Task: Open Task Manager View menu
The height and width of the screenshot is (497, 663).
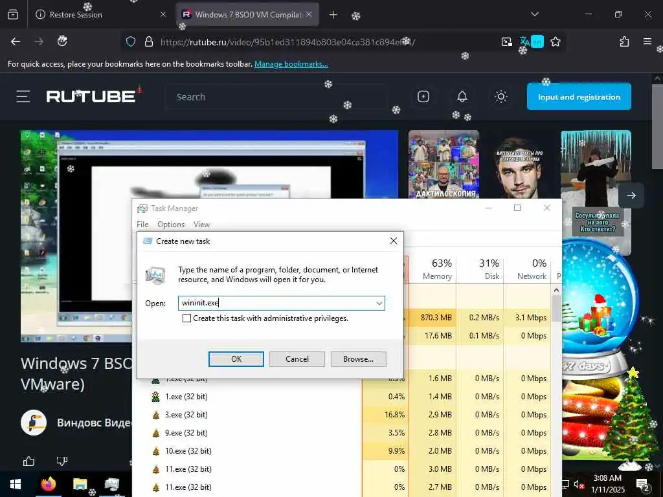Action: 201,225
